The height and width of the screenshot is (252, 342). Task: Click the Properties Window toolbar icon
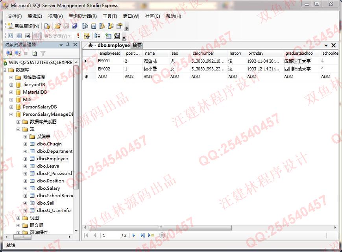tap(119, 26)
